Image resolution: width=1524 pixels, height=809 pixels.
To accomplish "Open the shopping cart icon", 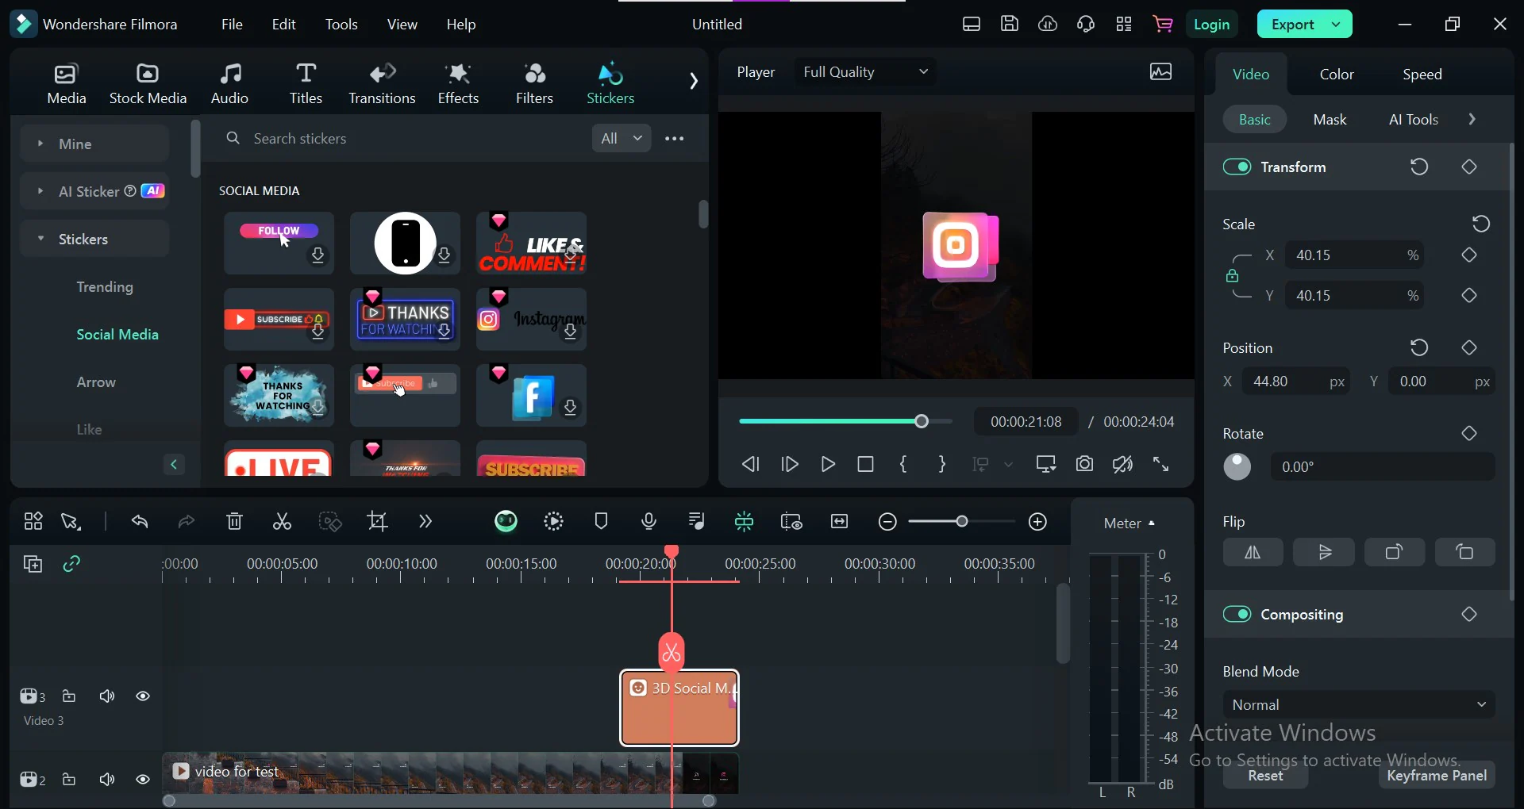I will pos(1163,24).
